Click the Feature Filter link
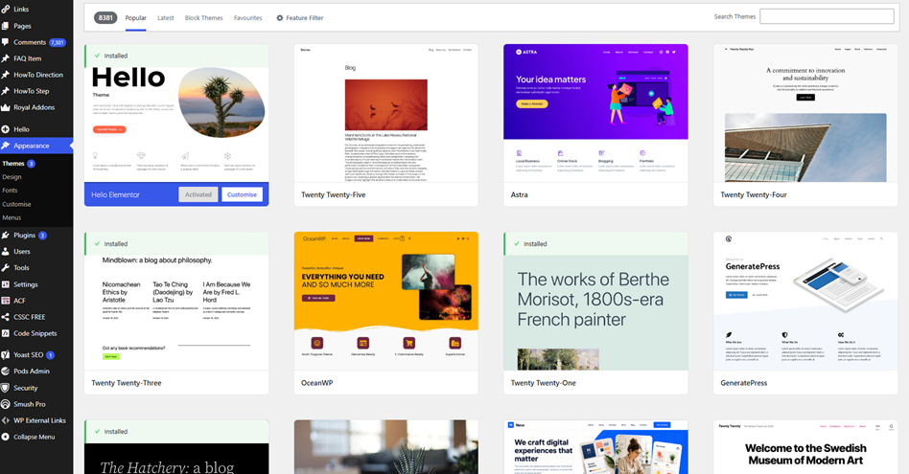Screen dimensions: 909x474 pyautogui.click(x=300, y=18)
